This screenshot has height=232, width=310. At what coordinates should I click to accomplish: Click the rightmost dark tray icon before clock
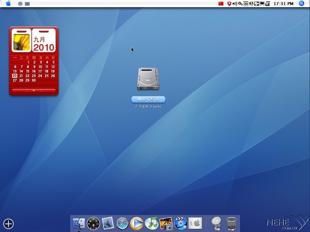coord(268,4)
